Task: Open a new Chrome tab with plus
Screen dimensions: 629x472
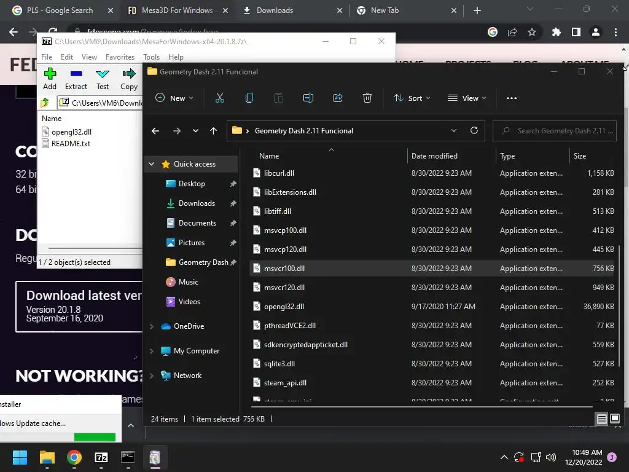Action: (477, 10)
